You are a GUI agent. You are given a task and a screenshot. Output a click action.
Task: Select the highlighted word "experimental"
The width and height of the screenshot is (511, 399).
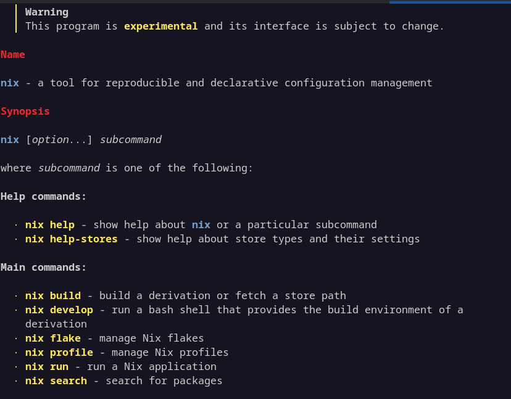(160, 27)
